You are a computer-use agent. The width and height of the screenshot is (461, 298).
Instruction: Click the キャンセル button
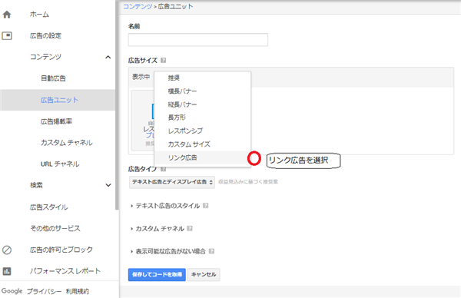coord(204,274)
